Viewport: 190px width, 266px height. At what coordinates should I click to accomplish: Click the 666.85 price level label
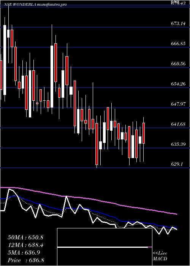[x=178, y=44]
